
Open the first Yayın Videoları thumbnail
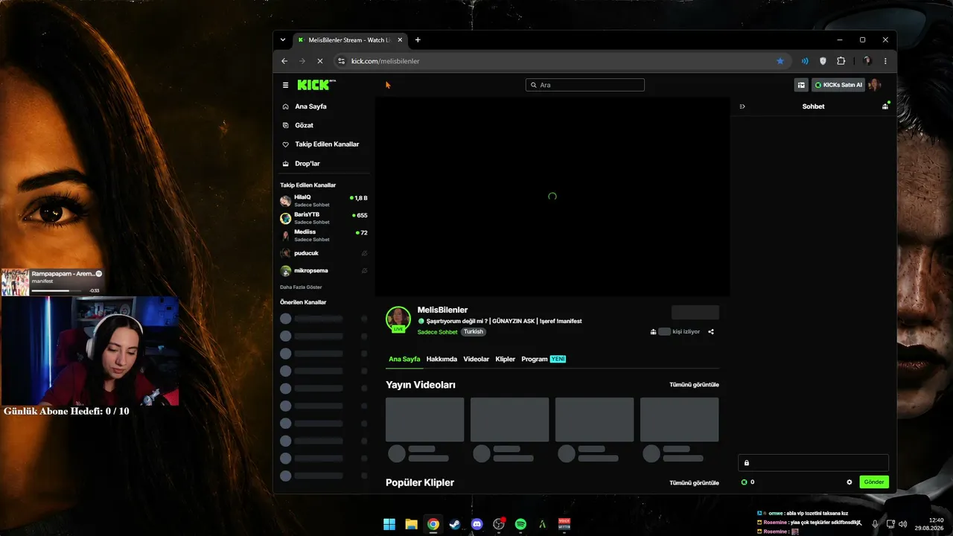point(425,420)
